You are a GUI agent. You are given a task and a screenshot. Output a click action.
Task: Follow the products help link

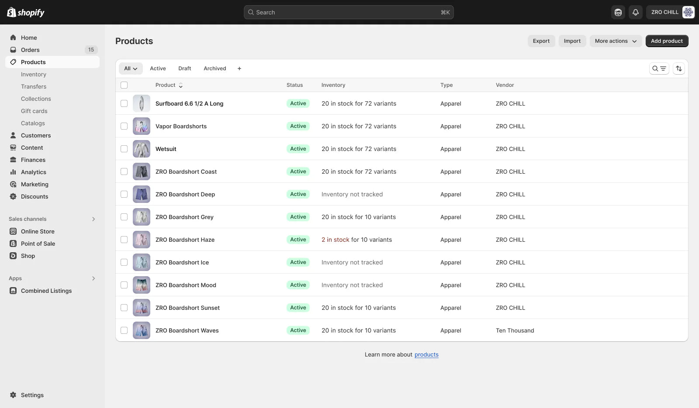click(426, 354)
